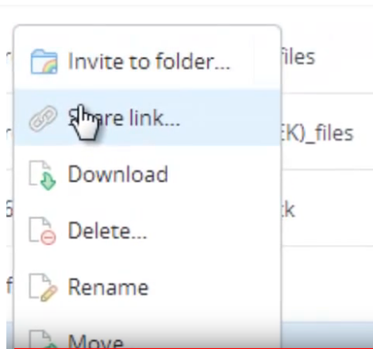Select the "Share link..." menu entry

124,117
